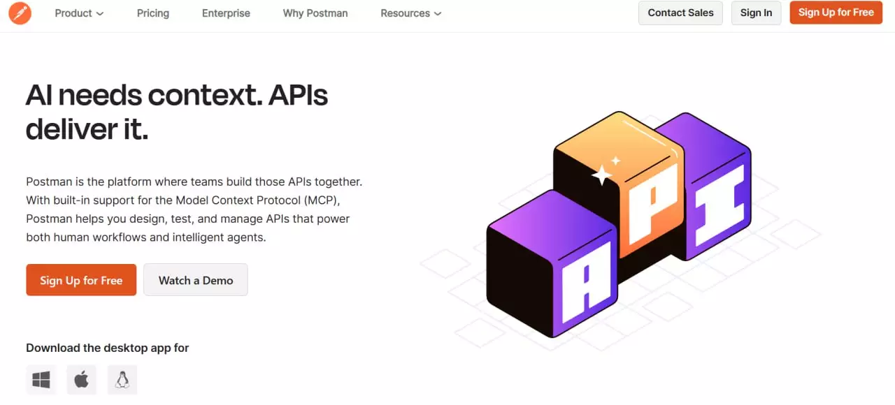The image size is (895, 405).
Task: Download the Windows desktop app
Action: 41,380
